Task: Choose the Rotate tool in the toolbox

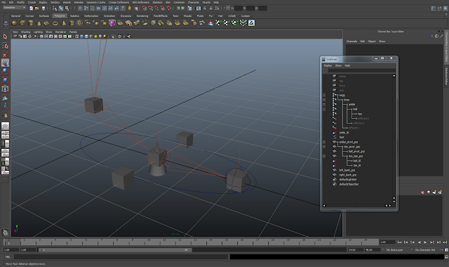Action: click(x=5, y=72)
